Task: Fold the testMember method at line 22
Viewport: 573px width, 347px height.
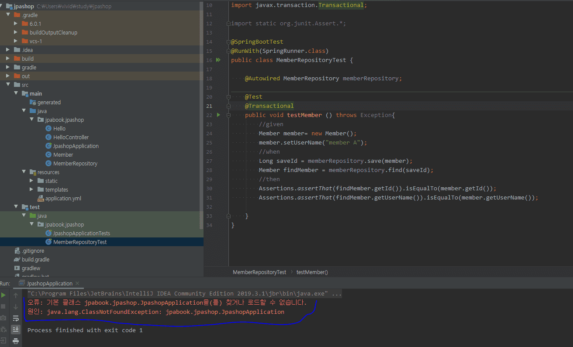Action: click(228, 115)
